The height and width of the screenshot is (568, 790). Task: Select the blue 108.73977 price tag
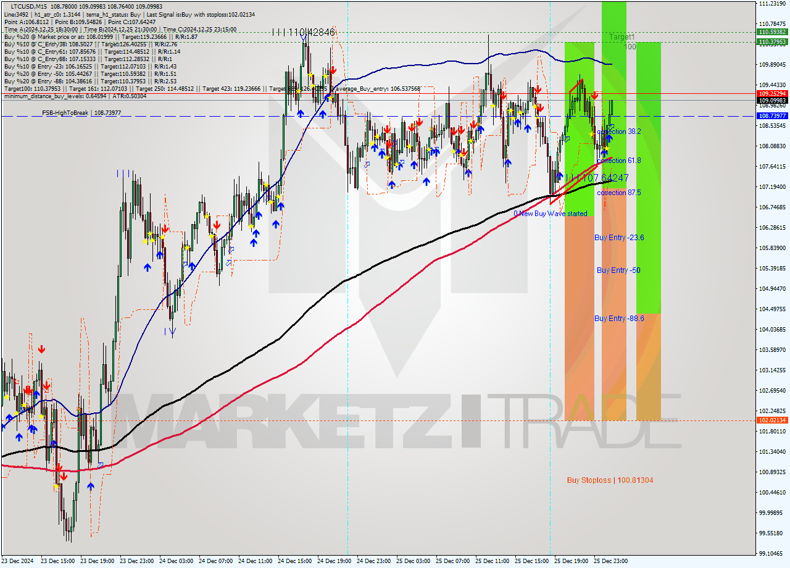coord(772,116)
